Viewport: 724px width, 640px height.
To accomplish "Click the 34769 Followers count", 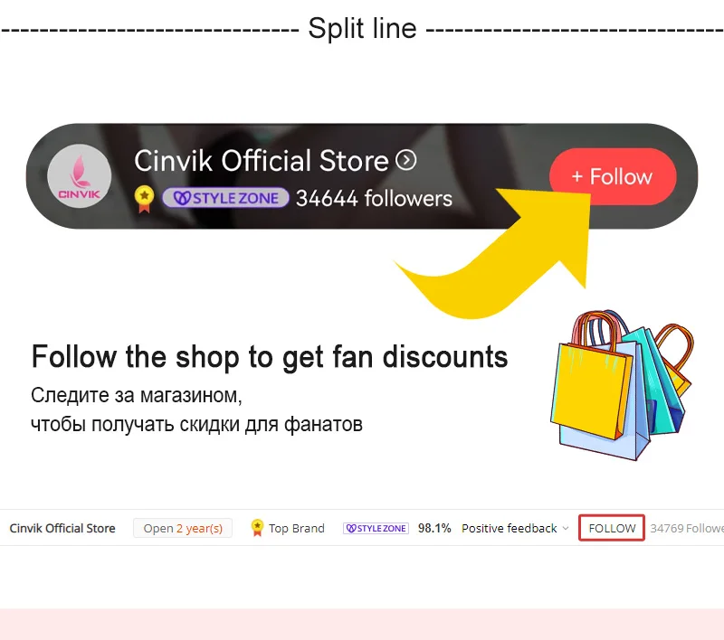I will click(x=687, y=529).
